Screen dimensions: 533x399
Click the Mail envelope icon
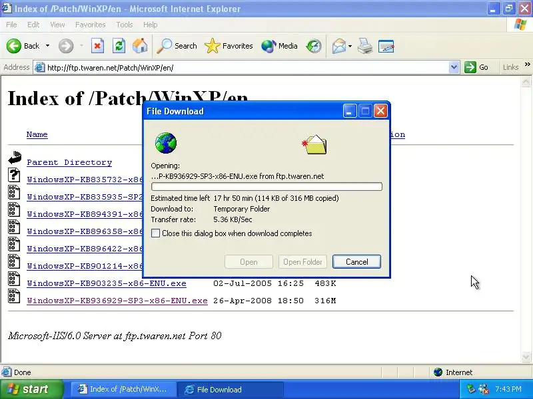[338, 46]
